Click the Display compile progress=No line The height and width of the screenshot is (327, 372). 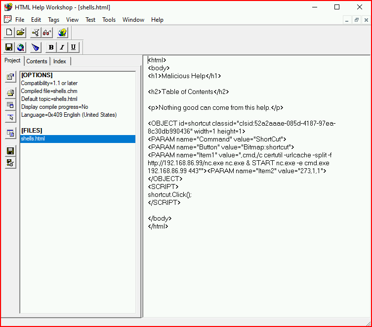tap(54, 107)
